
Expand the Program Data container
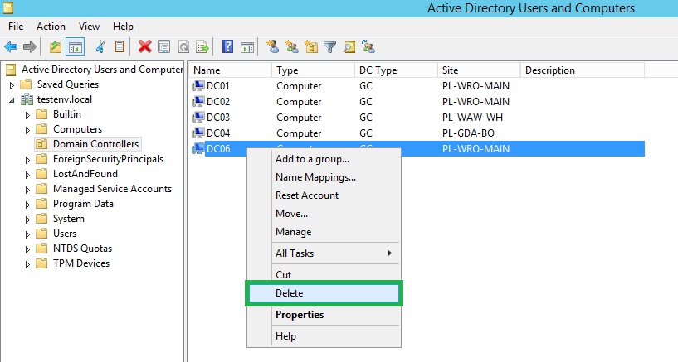[27, 205]
